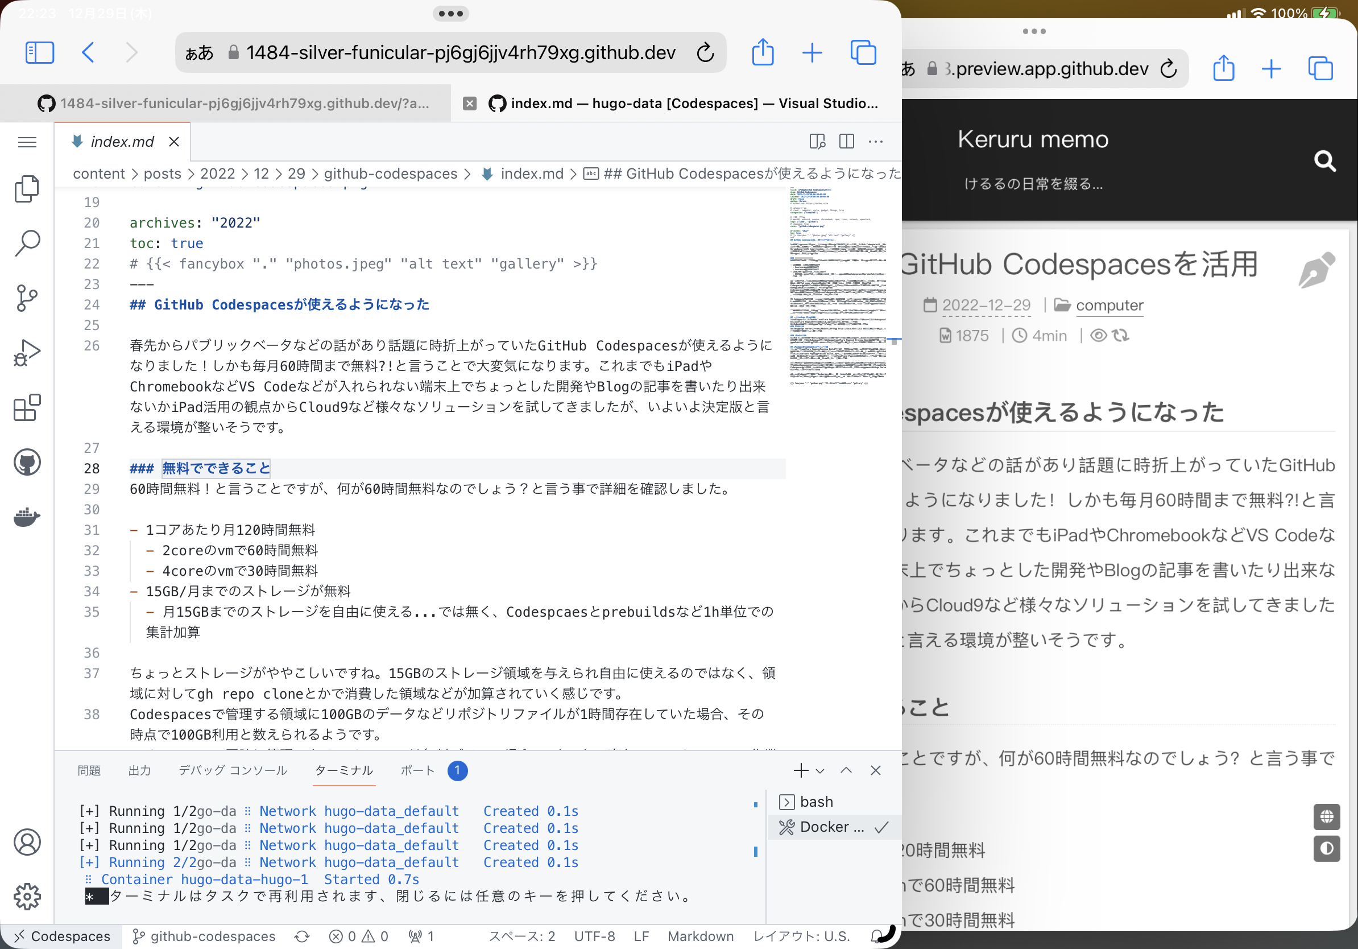Open editor more actions ellipsis menu
This screenshot has width=1358, height=949.
pos(876,142)
